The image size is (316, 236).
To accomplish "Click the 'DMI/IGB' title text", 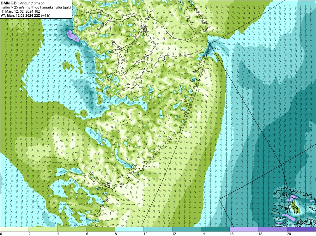I will [x=9, y=3].
